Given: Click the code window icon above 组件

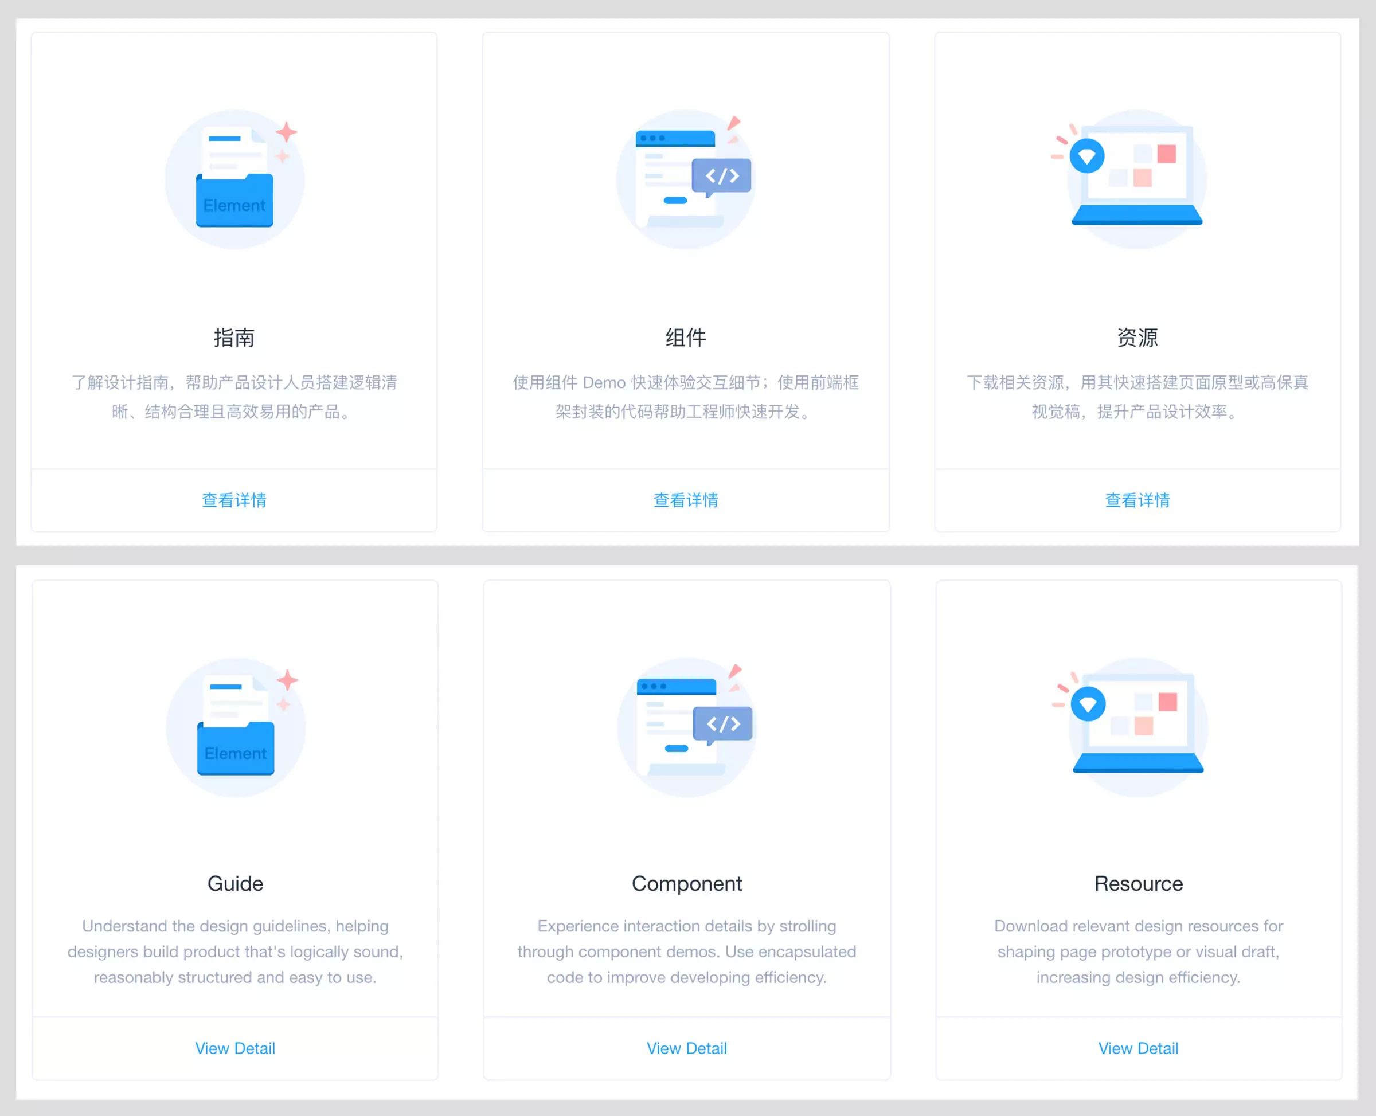Looking at the screenshot, I should coord(686,179).
